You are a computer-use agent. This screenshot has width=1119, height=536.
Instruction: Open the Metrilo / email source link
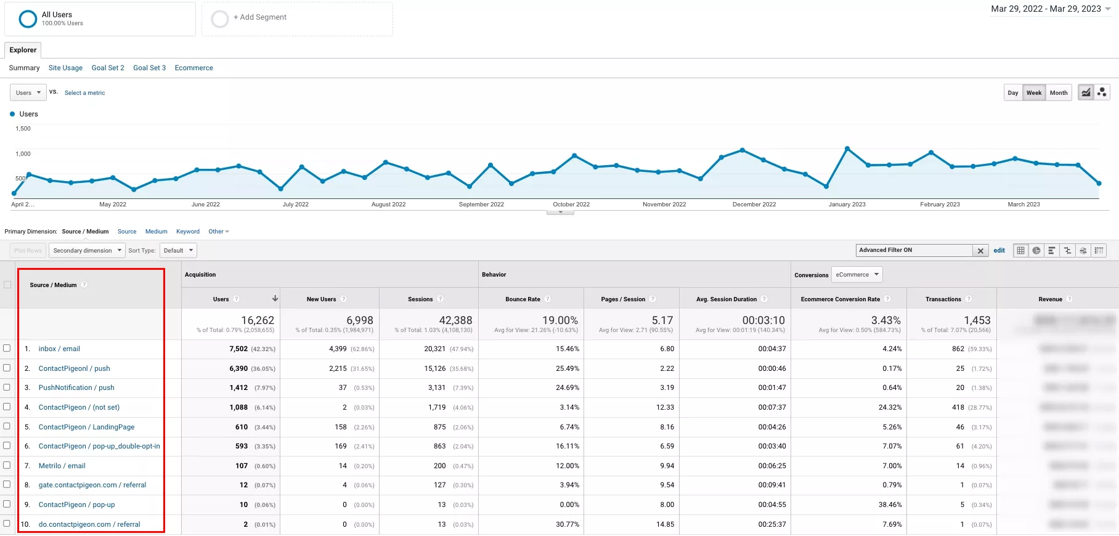[x=62, y=466]
